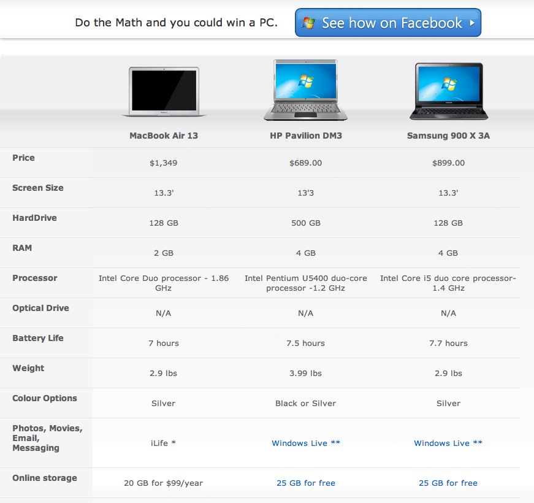Image resolution: width=534 pixels, height=503 pixels.
Task: Click the Samsung 900 X 3A heading
Action: 448,136
